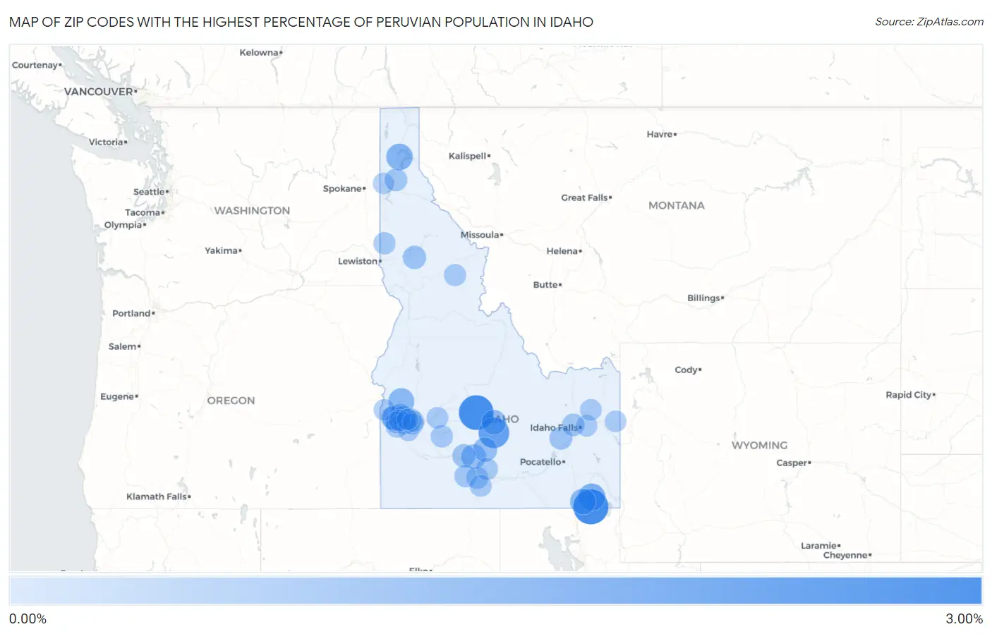992x634 pixels.
Task: Click the VANCOUVER city label
Action: pyautogui.click(x=99, y=92)
